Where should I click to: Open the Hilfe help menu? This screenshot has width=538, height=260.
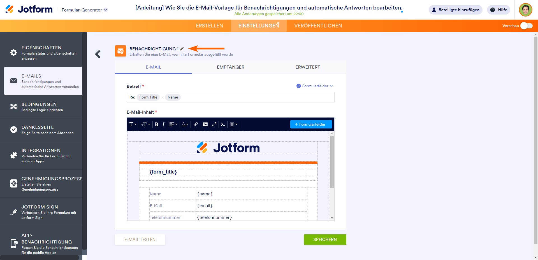(x=499, y=10)
